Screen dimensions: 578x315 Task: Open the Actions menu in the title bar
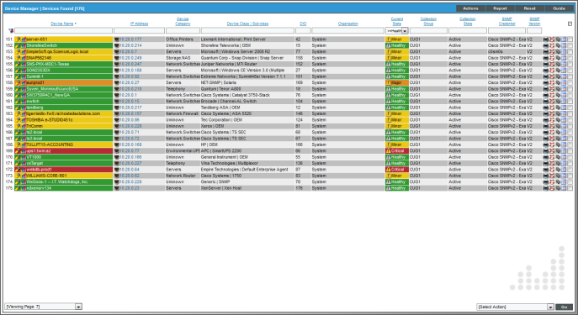(470, 8)
